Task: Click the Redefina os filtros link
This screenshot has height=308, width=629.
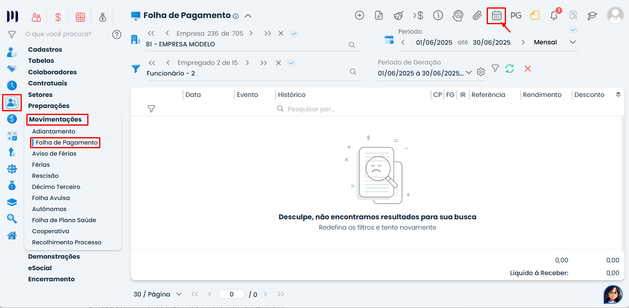Action: point(377,227)
